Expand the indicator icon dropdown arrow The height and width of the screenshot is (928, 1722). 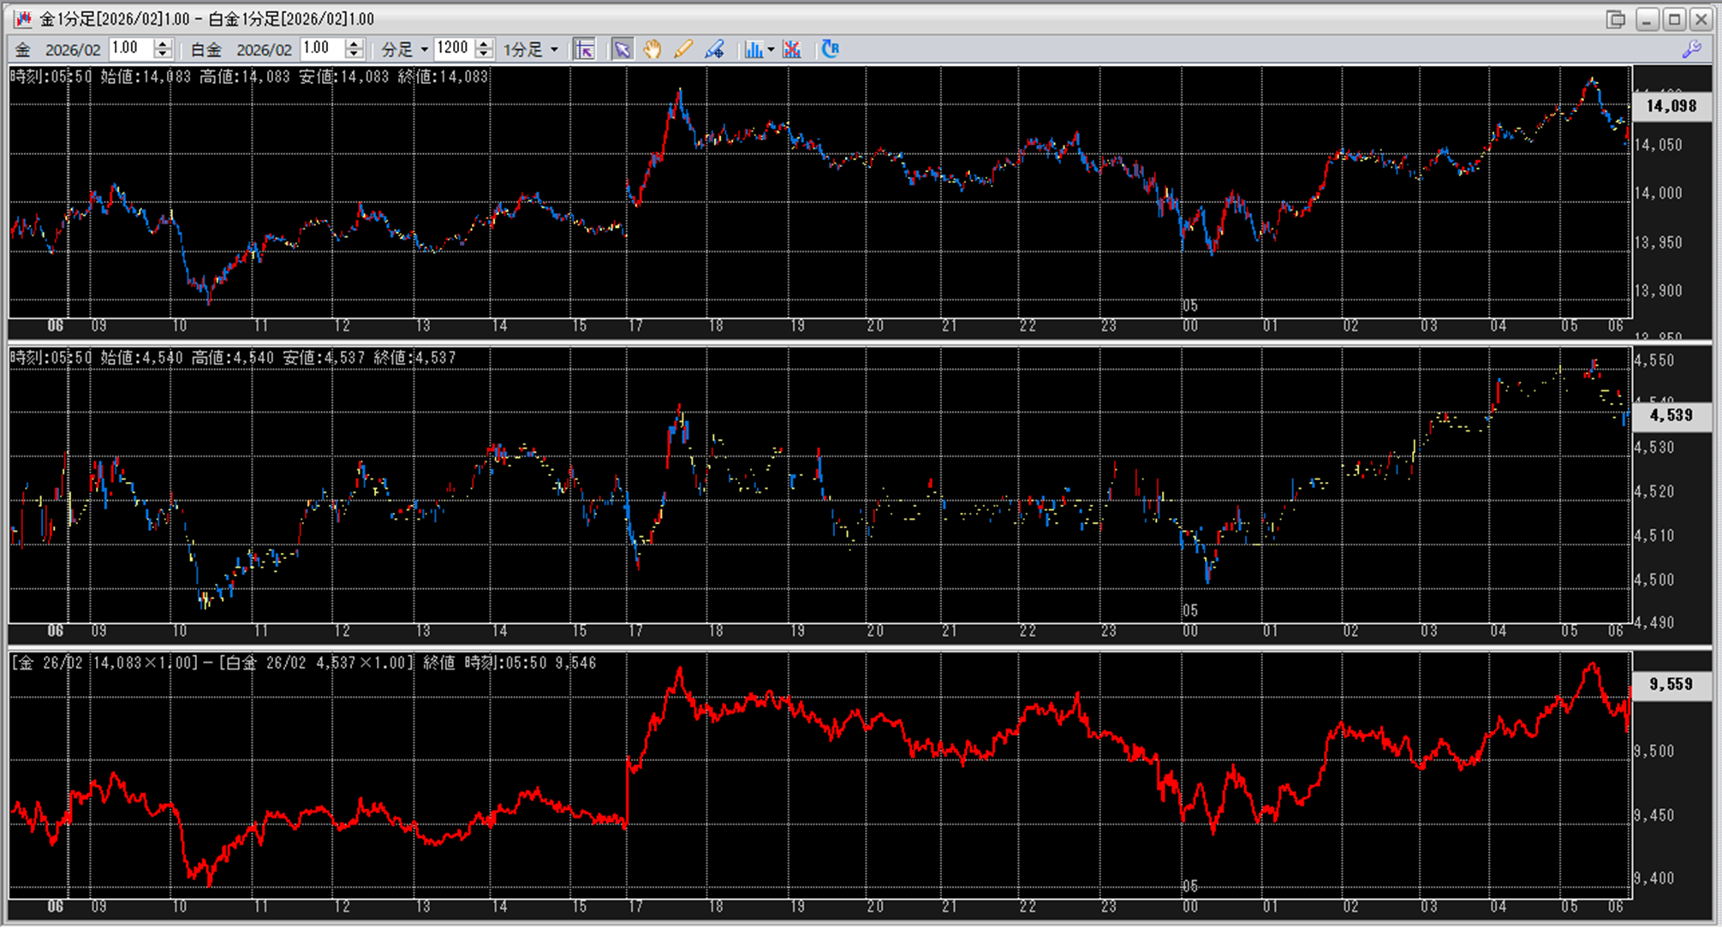tap(771, 50)
